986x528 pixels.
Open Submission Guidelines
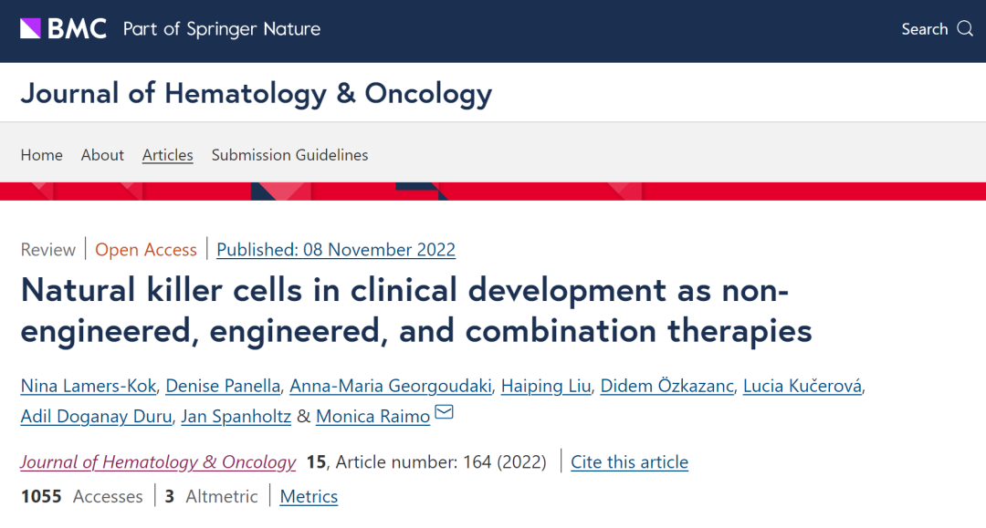point(290,155)
